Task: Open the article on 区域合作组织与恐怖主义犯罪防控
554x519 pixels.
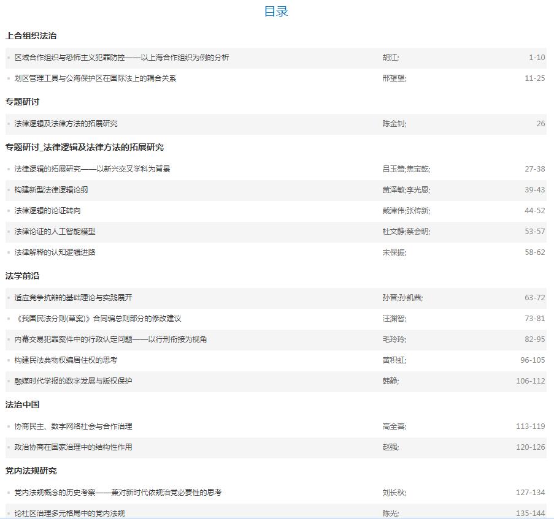Action: (x=121, y=58)
